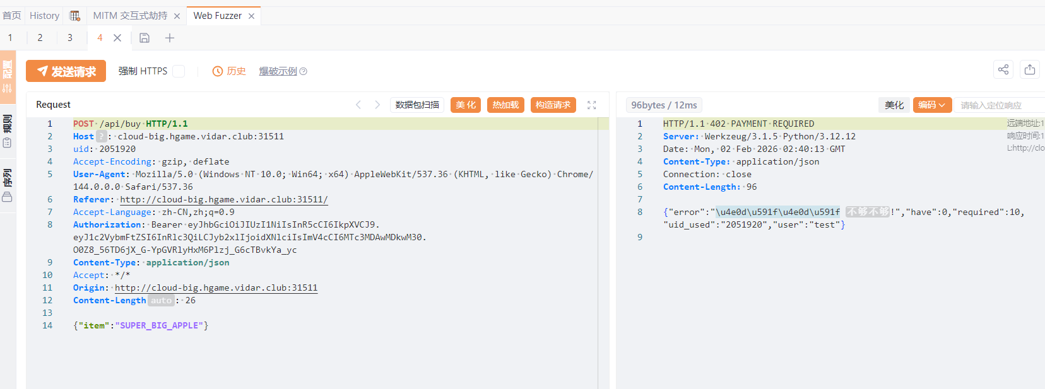Image resolution: width=1045 pixels, height=389 pixels.
Task: Click the export upload icon button
Action: coord(1030,70)
